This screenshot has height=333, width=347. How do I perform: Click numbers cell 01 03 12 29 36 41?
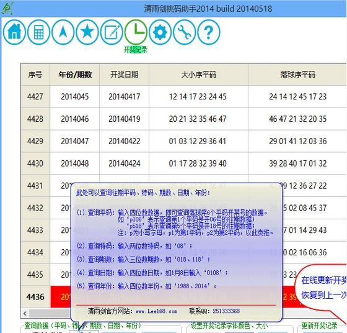coord(198,141)
